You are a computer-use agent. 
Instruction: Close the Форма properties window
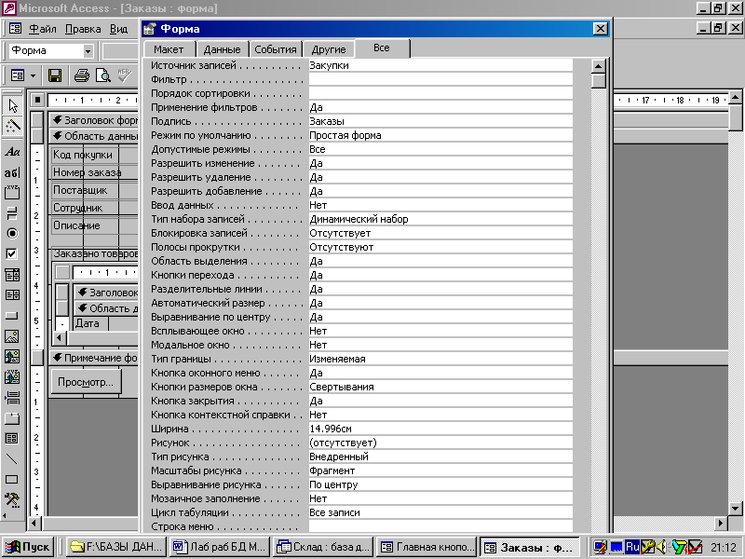(601, 29)
